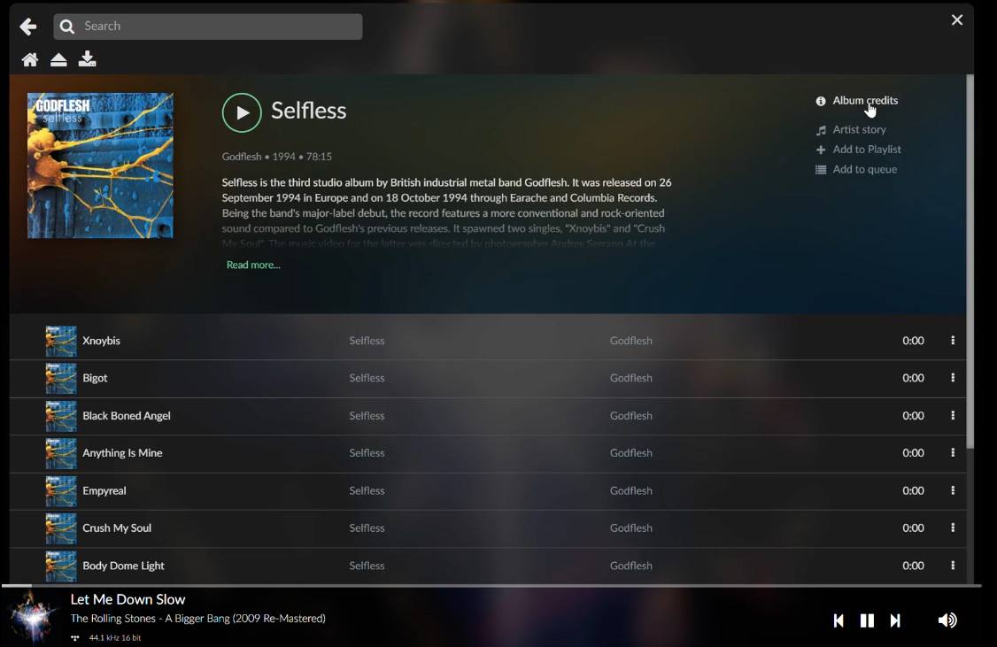
Task: Skip to the next track
Action: pyautogui.click(x=895, y=620)
